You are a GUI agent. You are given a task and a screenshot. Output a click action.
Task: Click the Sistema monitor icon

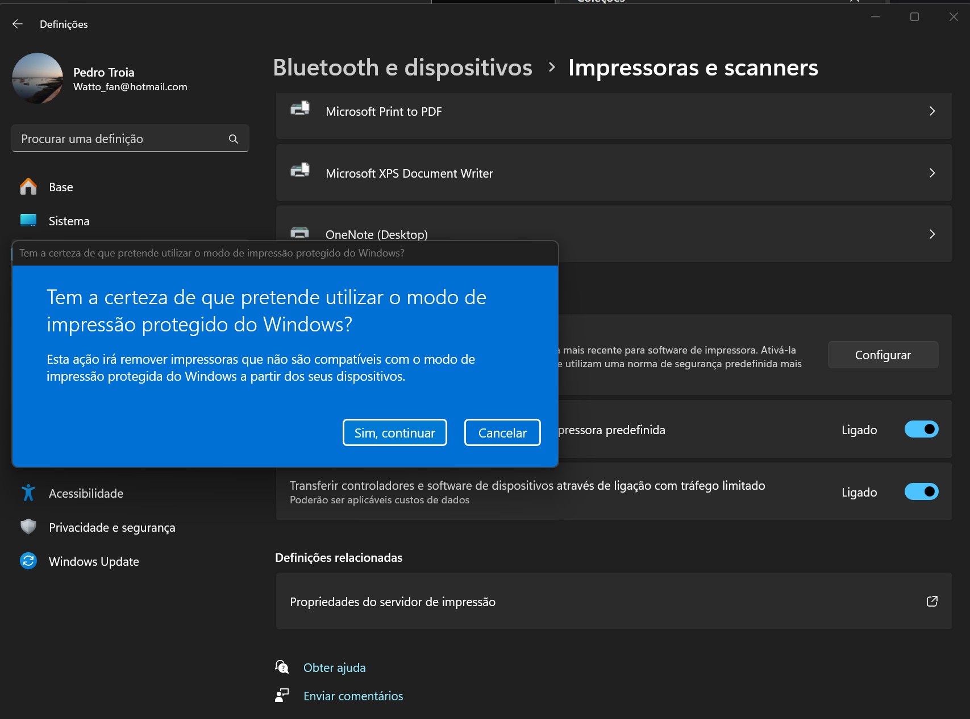click(28, 221)
